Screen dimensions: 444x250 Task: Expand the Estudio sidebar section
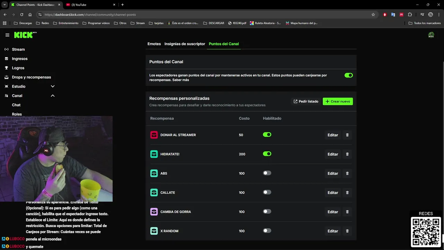(x=53, y=86)
